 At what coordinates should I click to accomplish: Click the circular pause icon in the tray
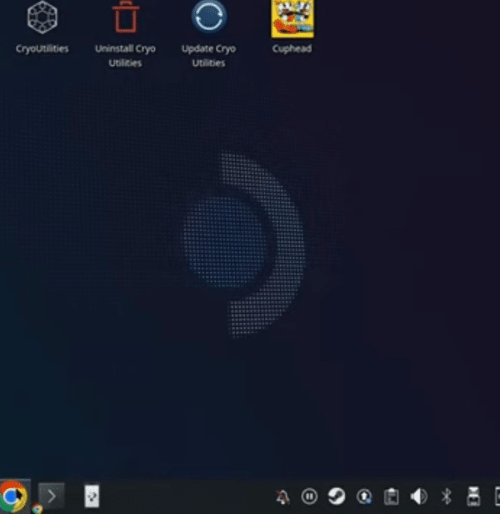tap(309, 496)
